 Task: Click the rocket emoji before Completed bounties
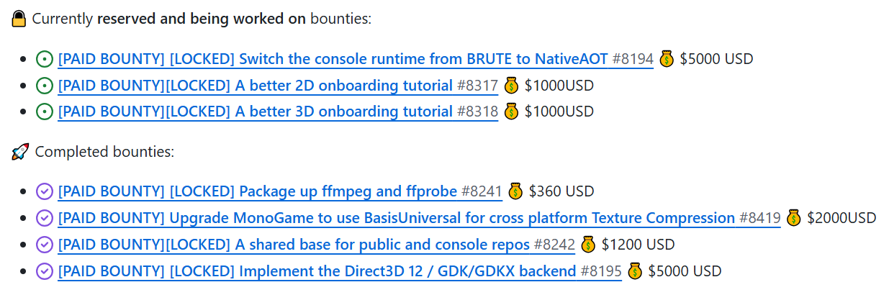[20, 152]
